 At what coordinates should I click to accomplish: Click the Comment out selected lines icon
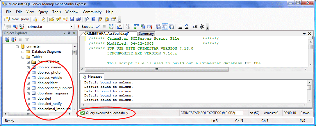[x=180, y=27]
